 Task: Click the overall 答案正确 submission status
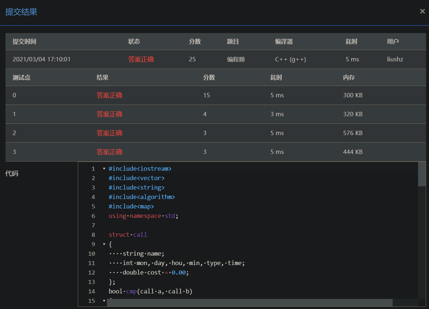pyautogui.click(x=141, y=59)
